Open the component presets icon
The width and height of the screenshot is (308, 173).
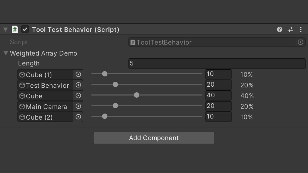pos(290,29)
